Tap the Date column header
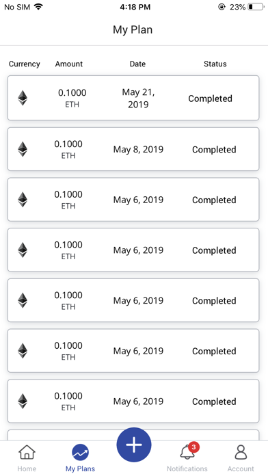Screen dimensions: 268x476 [x=137, y=64]
